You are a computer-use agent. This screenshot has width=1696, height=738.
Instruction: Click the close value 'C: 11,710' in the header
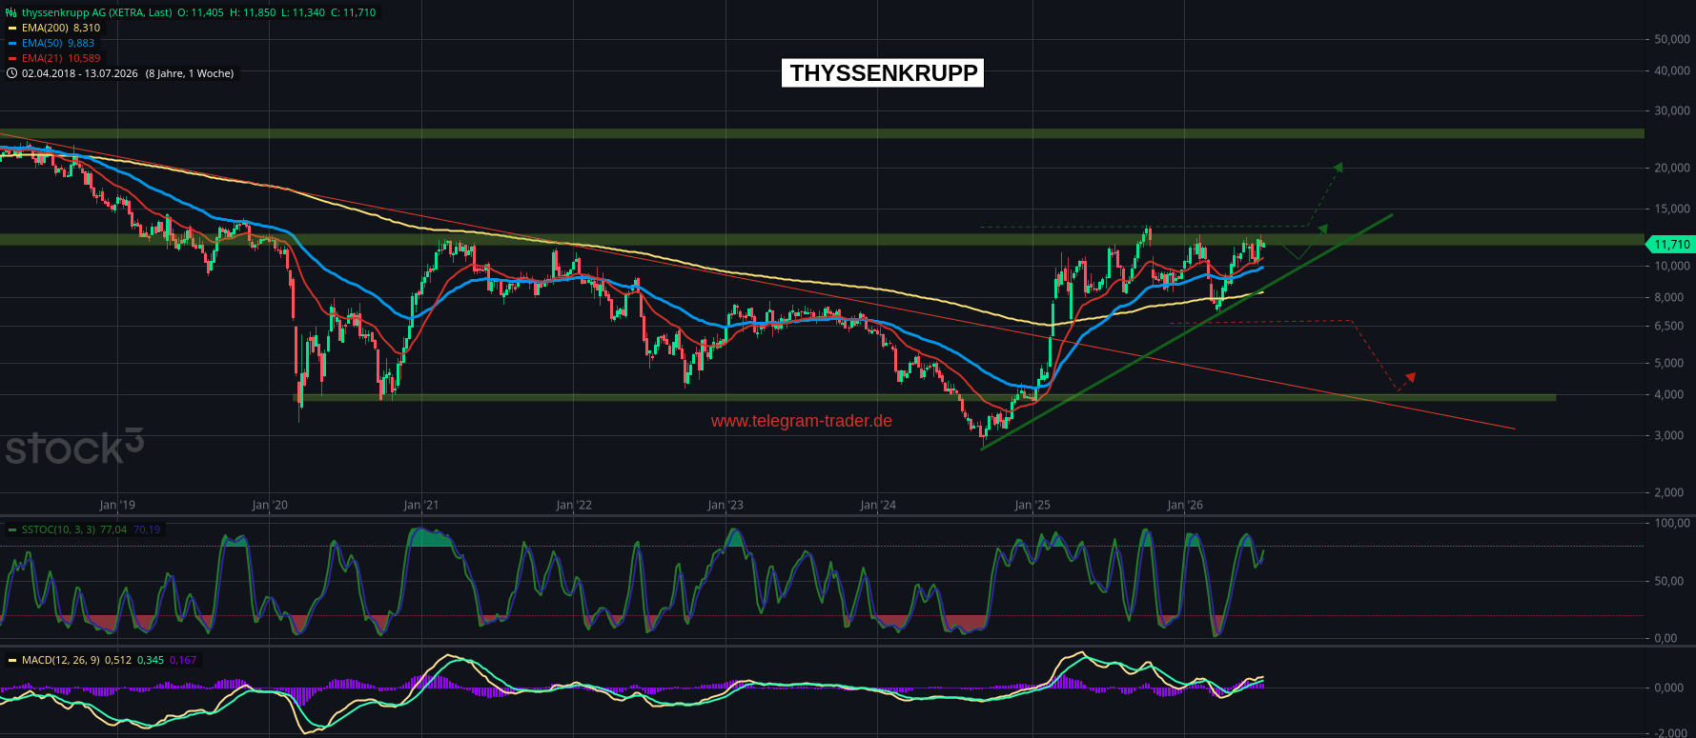click(x=354, y=12)
